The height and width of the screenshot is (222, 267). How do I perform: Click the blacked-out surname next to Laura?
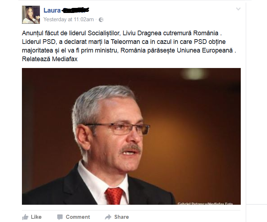(x=75, y=10)
